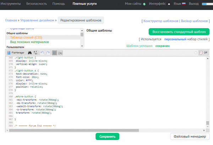Open the Помощь menu
This screenshot has height=145, width=213.
[x=59, y=4]
